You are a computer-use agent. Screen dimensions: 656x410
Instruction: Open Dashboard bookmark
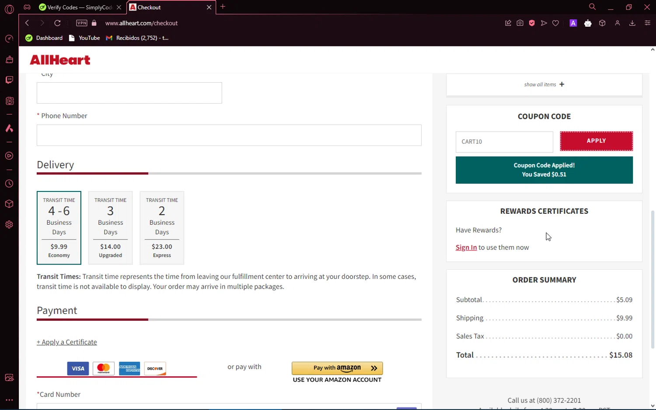[x=44, y=38]
